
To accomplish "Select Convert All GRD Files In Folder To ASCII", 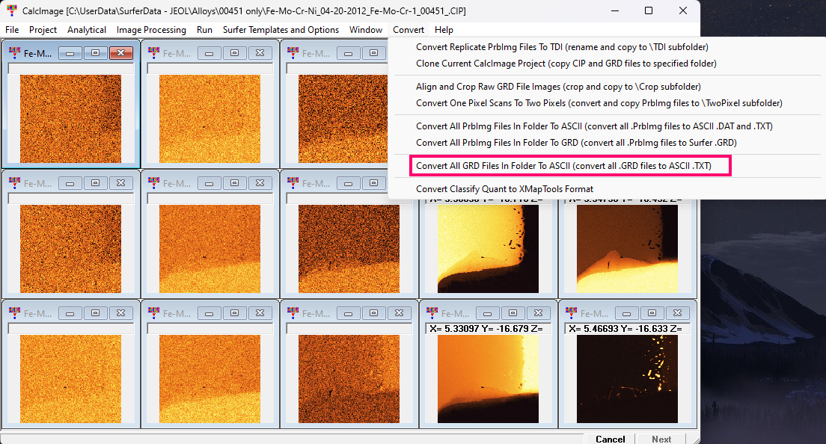I will point(570,165).
